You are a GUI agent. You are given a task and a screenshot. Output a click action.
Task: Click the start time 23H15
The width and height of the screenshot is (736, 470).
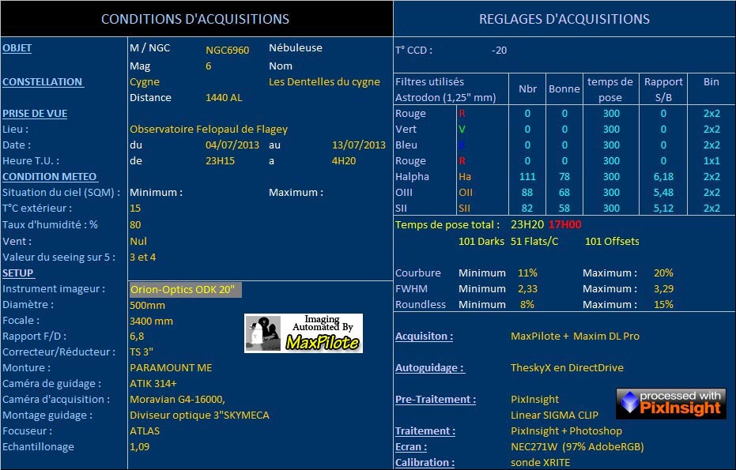pos(220,161)
